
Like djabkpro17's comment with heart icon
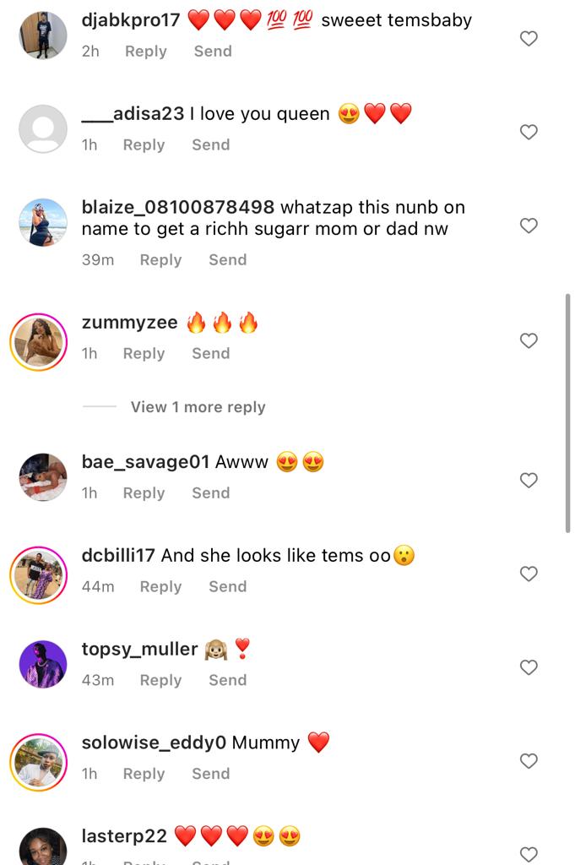click(x=529, y=39)
